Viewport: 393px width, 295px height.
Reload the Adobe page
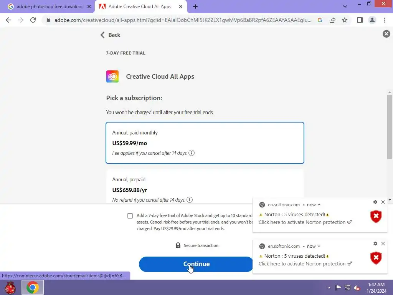[x=33, y=20]
